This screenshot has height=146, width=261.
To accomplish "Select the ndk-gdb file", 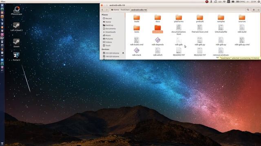I will (x=179, y=41).
